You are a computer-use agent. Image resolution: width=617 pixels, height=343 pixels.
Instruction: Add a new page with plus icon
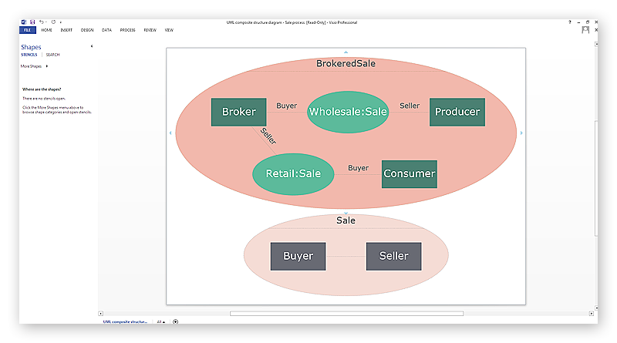pos(176,321)
